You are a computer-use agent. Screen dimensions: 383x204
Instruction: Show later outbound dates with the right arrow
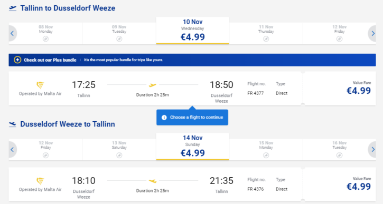point(372,33)
